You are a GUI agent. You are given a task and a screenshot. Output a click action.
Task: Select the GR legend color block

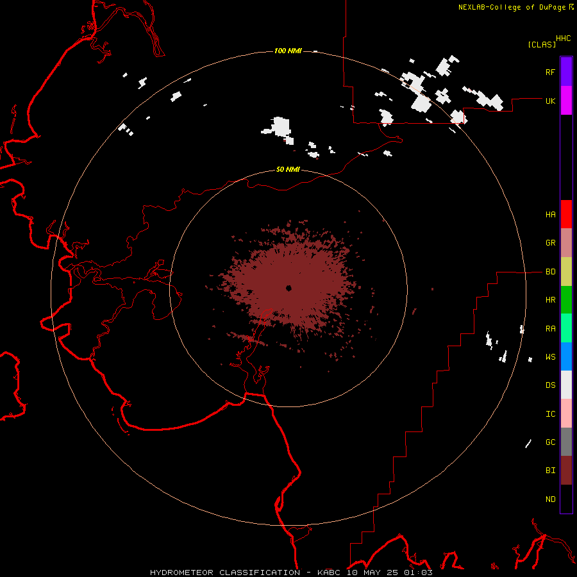[x=566, y=243]
